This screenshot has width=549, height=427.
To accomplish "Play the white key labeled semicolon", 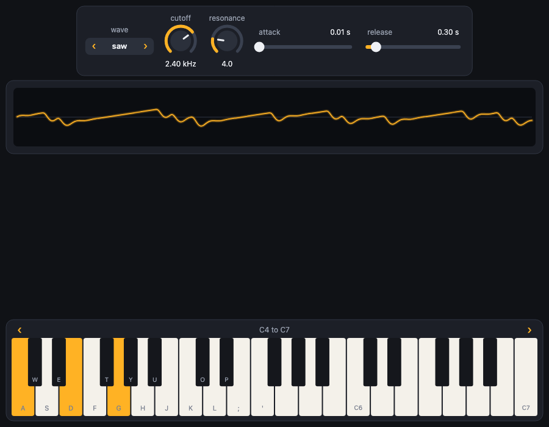I will tap(239, 403).
